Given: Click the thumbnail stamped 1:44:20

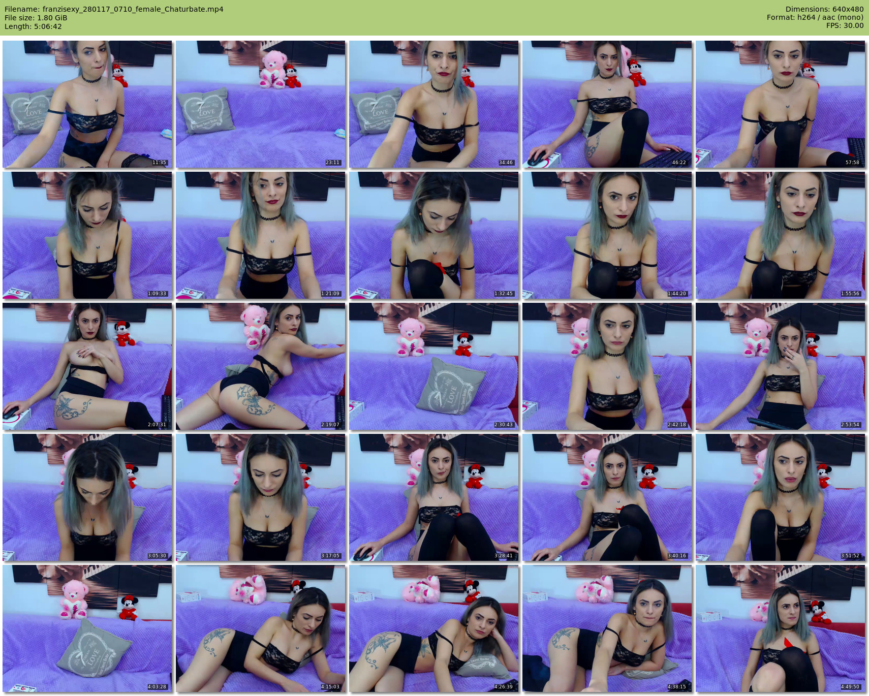Looking at the screenshot, I should point(607,235).
